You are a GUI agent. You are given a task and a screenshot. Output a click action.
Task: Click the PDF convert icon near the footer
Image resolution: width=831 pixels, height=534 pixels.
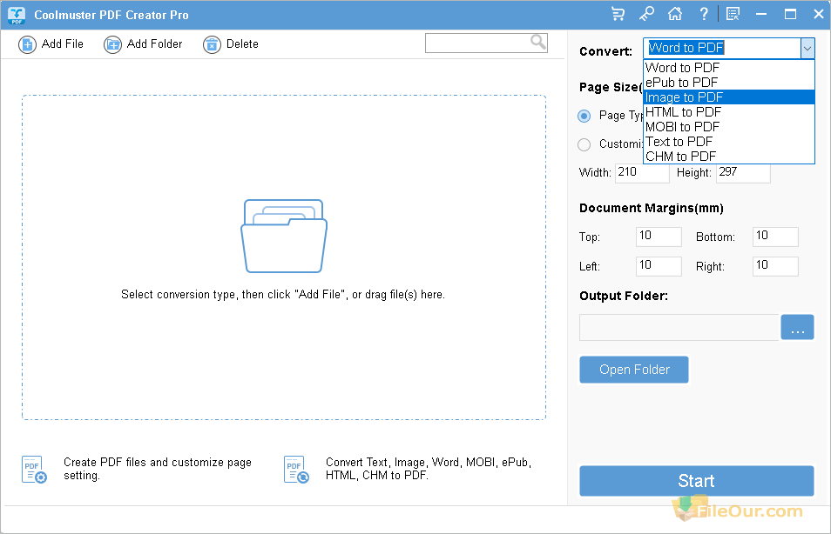coord(296,470)
